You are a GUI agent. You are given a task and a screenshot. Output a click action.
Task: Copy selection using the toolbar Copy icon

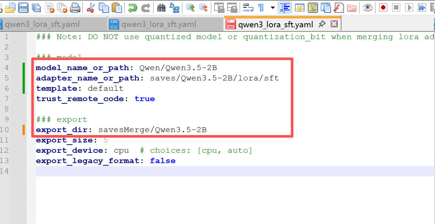click(x=104, y=7)
